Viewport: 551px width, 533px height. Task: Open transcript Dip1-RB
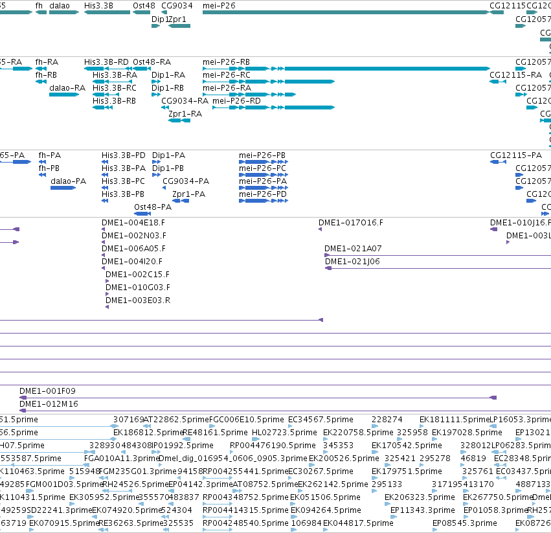168,88
